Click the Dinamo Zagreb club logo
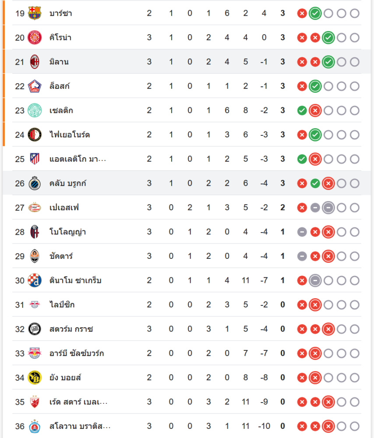This screenshot has width=374, height=438. click(34, 280)
